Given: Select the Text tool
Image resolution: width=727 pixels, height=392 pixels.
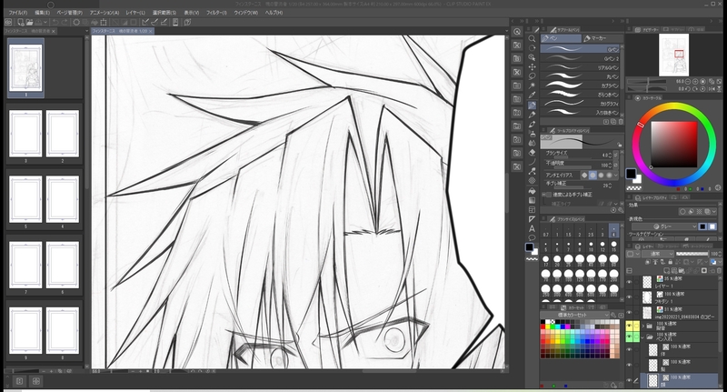Looking at the screenshot, I should coord(532,228).
